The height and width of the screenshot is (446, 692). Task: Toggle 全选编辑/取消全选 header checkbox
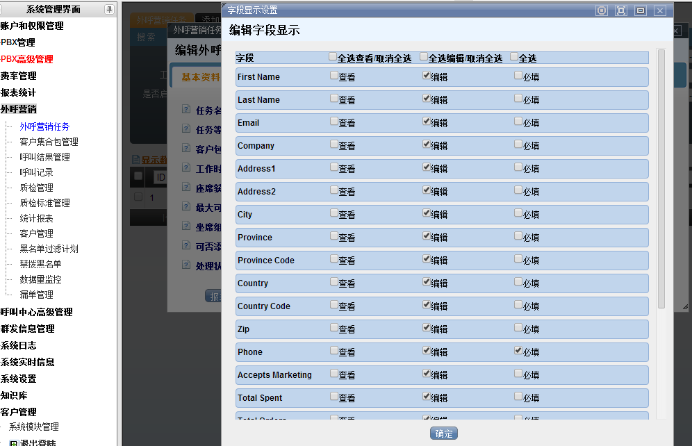point(424,57)
